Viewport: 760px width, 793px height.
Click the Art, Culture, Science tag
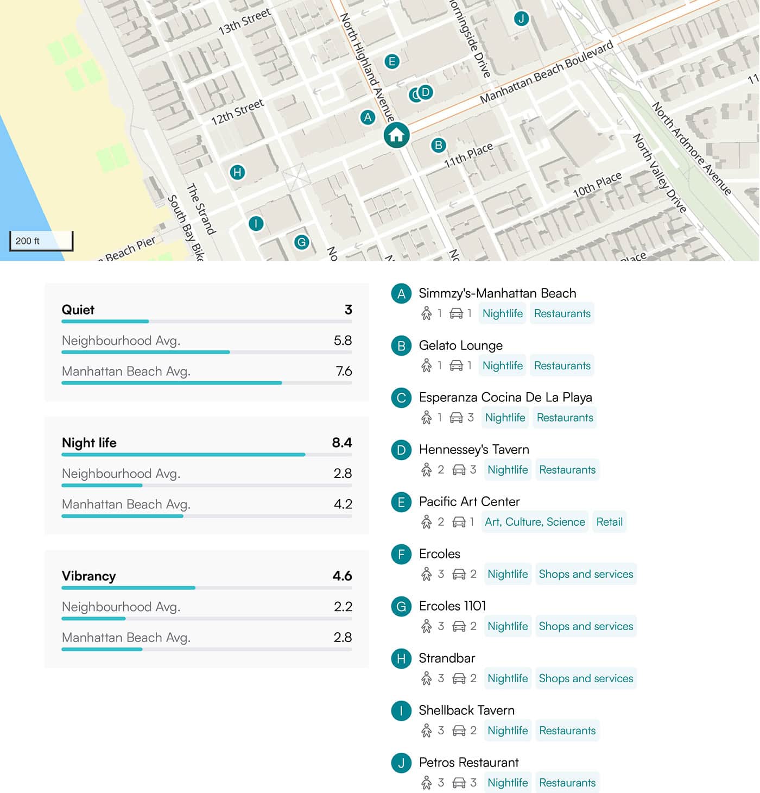534,522
